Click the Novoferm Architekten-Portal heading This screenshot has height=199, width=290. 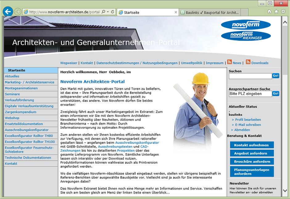coord(93,82)
